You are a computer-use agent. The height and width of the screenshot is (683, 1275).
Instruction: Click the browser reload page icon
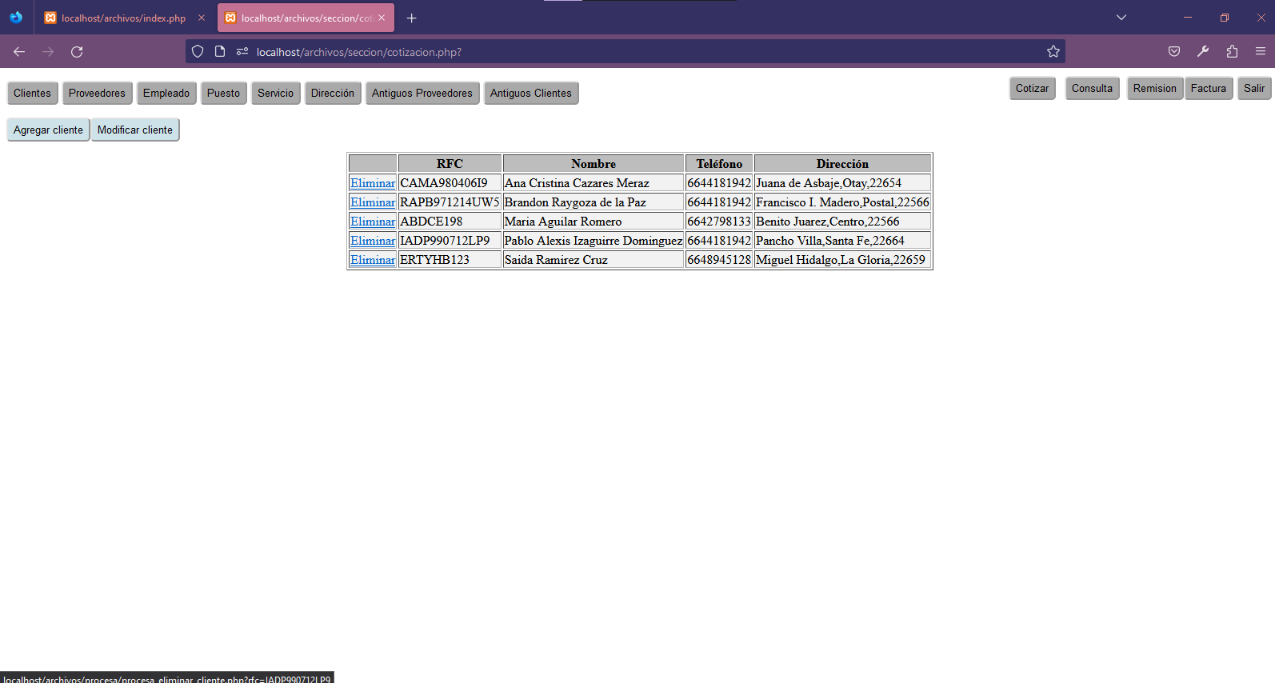tap(77, 52)
